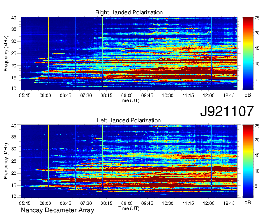The height and width of the screenshot is (215, 264).
Task: Click the left-handed spectrogram plot
Action: (x=129, y=161)
